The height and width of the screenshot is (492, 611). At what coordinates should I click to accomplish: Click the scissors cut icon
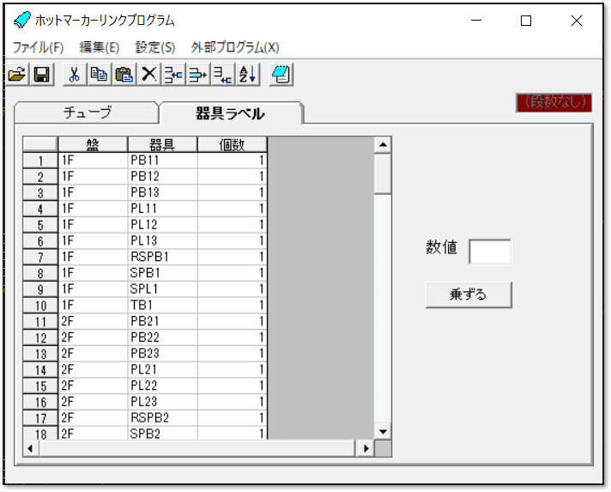75,75
